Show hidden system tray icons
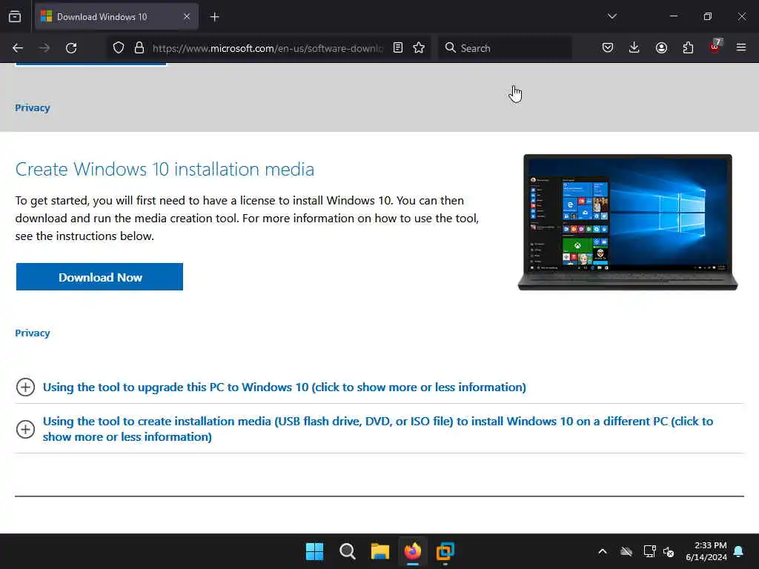Screen dimensions: 759x569 tap(603, 551)
